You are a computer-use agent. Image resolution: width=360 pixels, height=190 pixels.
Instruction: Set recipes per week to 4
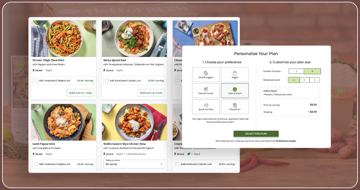[x=314, y=80]
